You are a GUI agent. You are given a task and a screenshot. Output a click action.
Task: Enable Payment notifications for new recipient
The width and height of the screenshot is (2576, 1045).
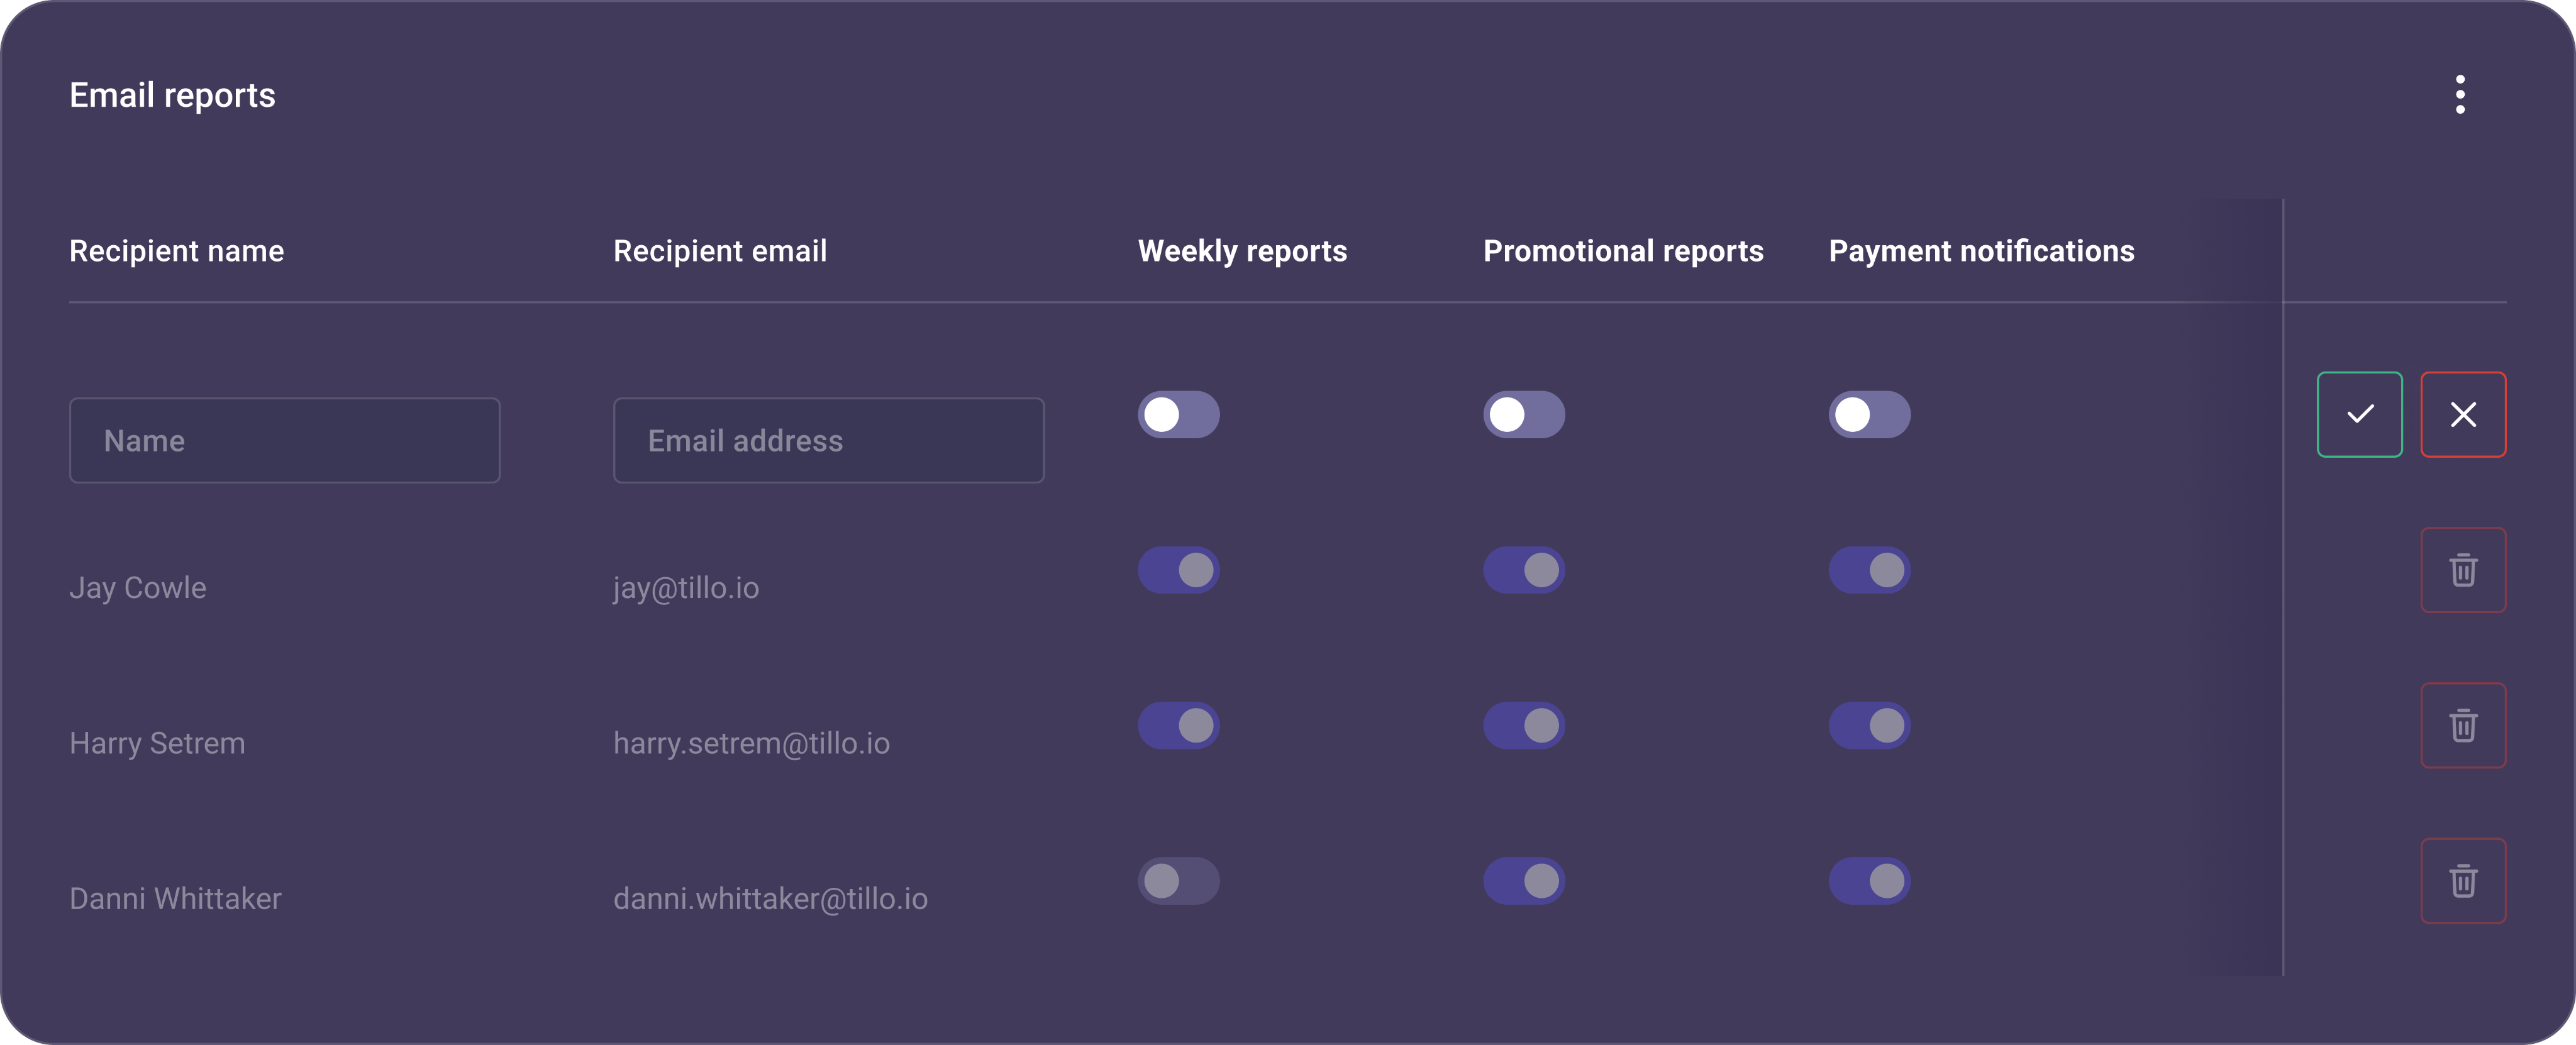[1869, 414]
